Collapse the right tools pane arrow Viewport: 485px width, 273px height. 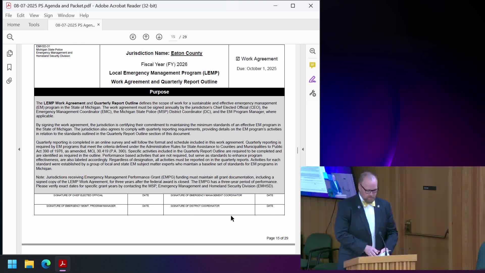click(303, 149)
